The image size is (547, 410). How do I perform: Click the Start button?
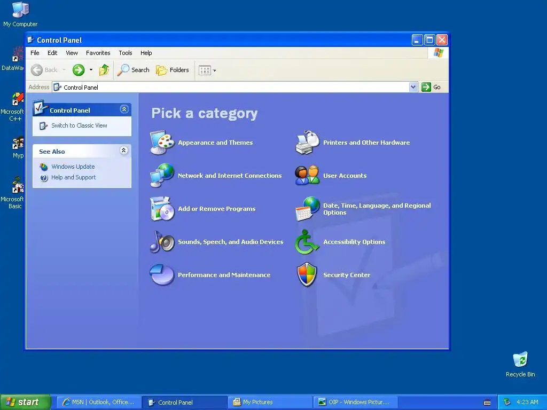pos(26,402)
